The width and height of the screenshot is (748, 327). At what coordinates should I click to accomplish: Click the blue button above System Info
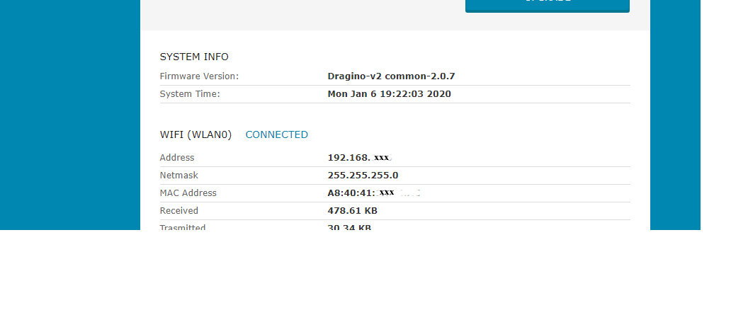(x=547, y=5)
